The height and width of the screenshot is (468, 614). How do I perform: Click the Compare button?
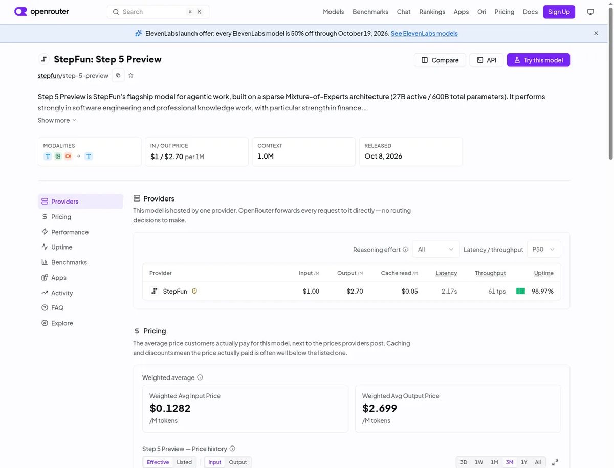[440, 60]
